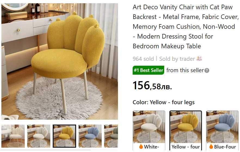Open the partially visible green chair thumbnail
Image resolution: width=240 pixels, height=152 pixels.
[111, 136]
